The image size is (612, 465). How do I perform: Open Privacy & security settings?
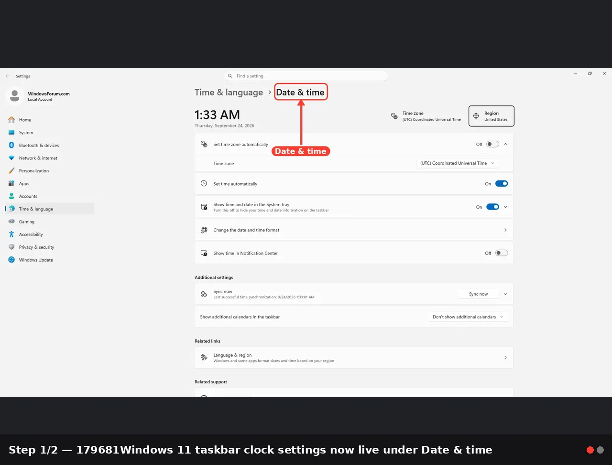pos(50,247)
